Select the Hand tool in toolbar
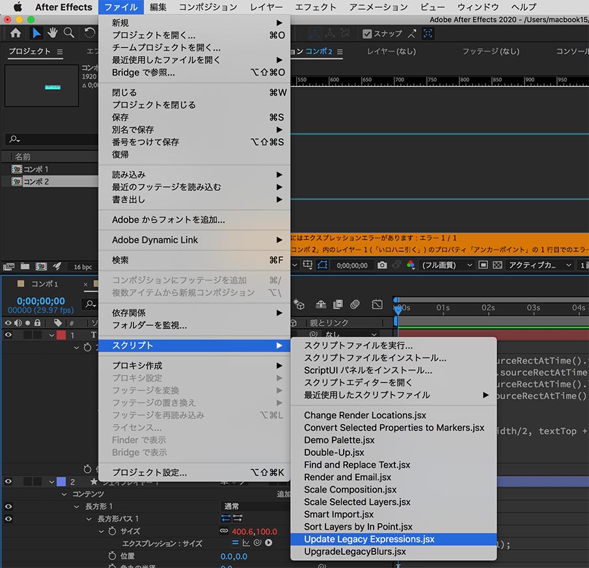The image size is (589, 568). [x=52, y=33]
